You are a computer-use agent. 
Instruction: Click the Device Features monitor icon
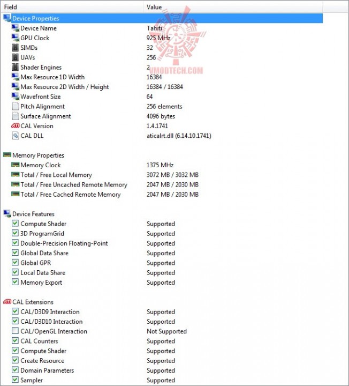[7, 213]
